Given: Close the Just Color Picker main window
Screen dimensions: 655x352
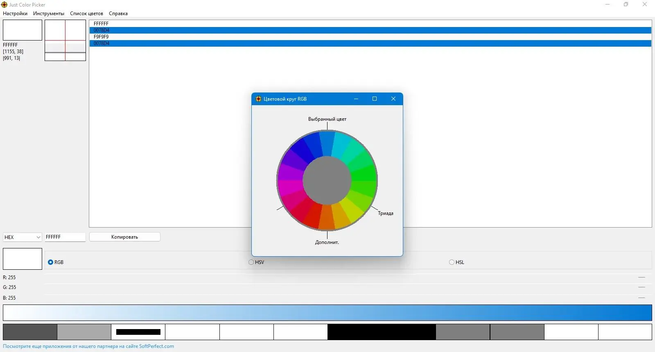Looking at the screenshot, I should pyautogui.click(x=645, y=5).
